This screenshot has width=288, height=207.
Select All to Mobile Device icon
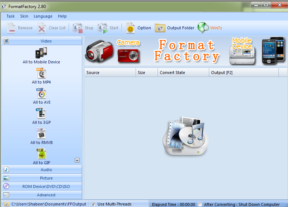41,53
